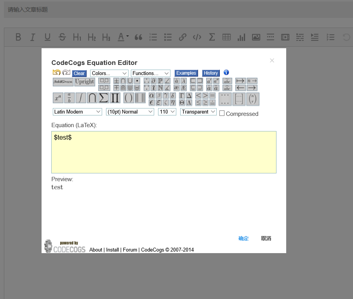Click the History button
353x299 pixels.
[211, 73]
